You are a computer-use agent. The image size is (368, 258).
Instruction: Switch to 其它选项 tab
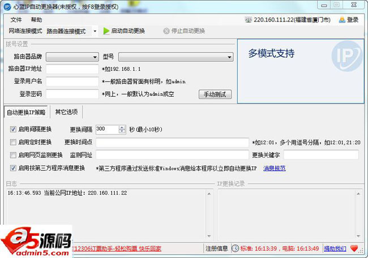(66, 112)
